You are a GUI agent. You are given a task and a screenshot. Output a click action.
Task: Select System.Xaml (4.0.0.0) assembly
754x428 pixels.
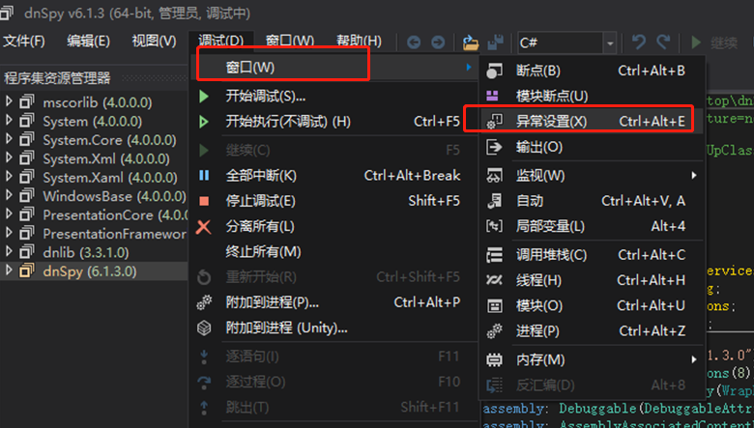pos(110,178)
